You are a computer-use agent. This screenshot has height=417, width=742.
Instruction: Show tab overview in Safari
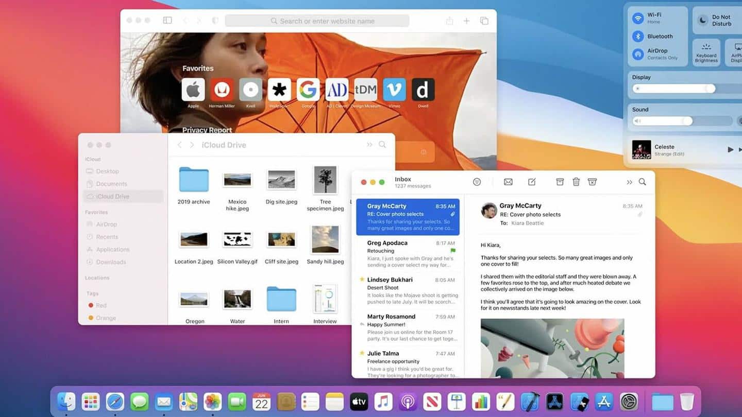point(484,21)
